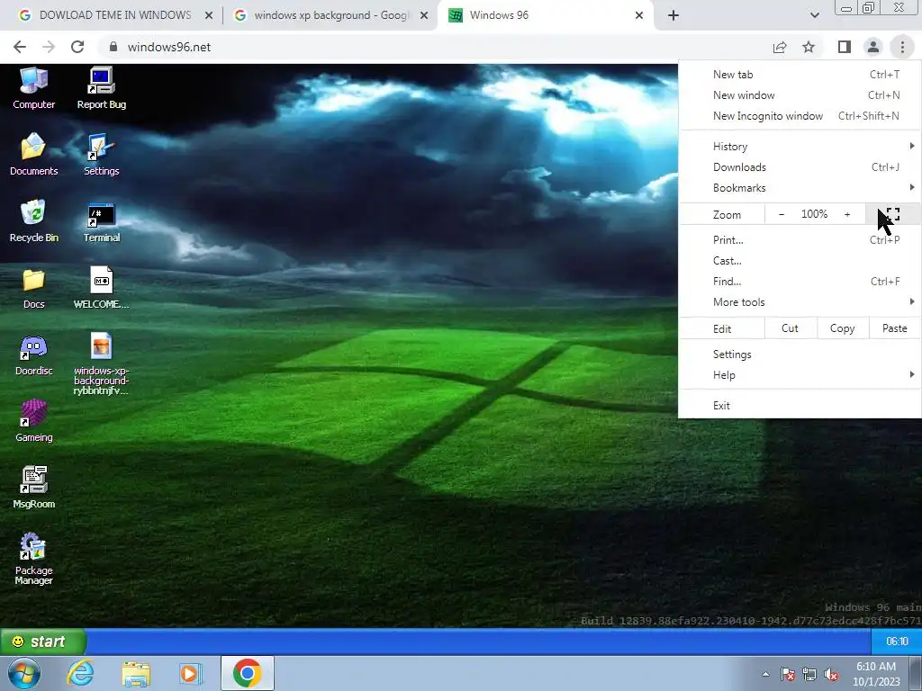Launch the Terminal desktop shortcut
The image size is (922, 691).
tap(101, 221)
